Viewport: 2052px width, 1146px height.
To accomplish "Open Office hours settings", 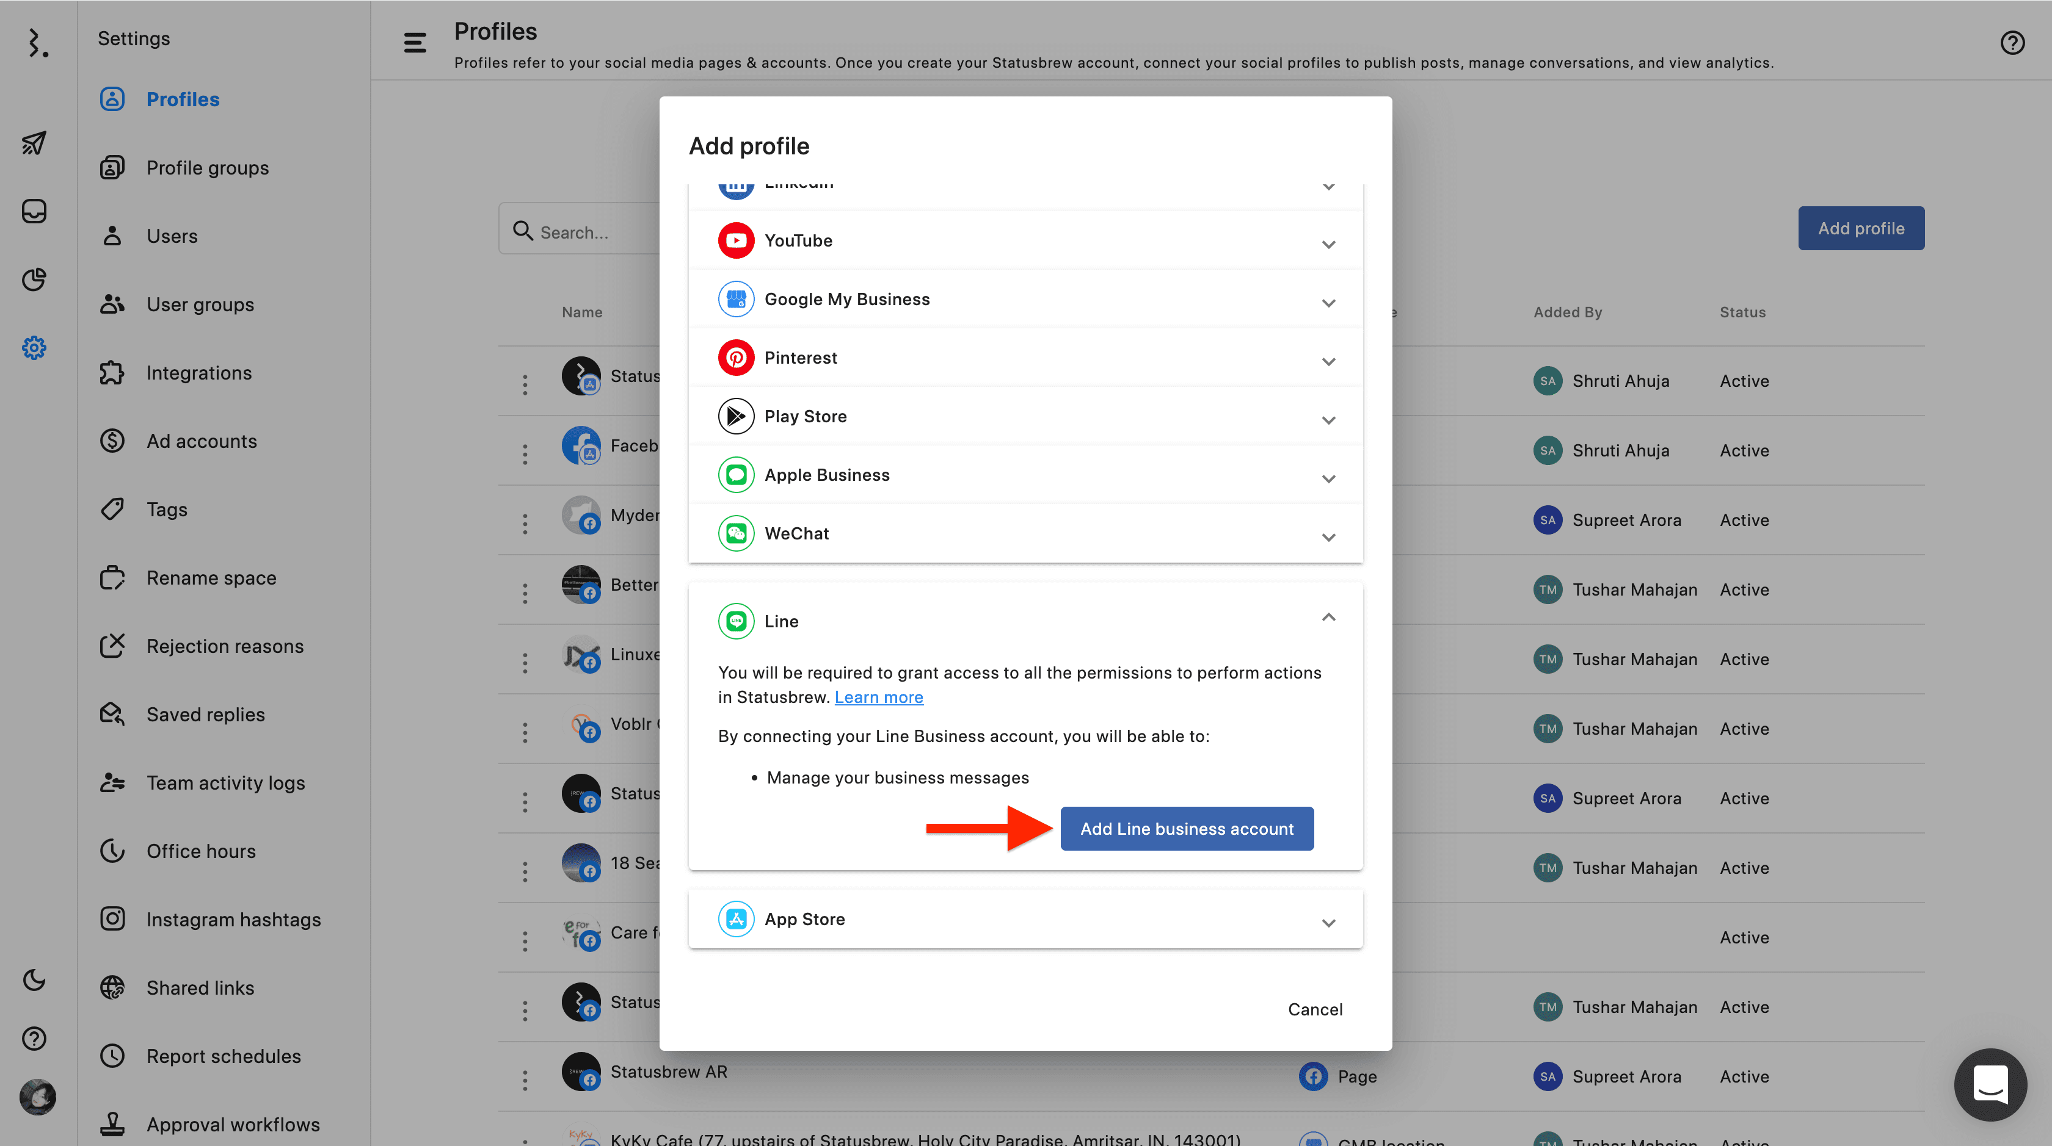I will (x=178, y=851).
